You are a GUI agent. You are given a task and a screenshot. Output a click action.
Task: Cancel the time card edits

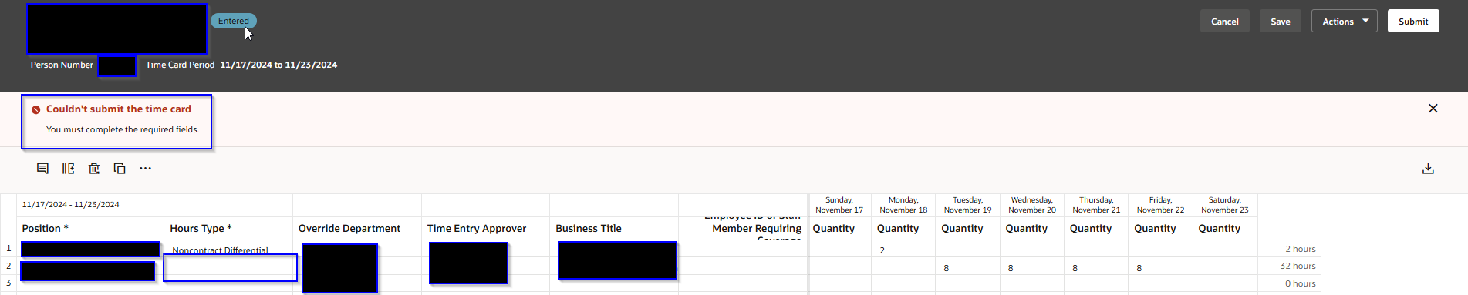(1224, 21)
